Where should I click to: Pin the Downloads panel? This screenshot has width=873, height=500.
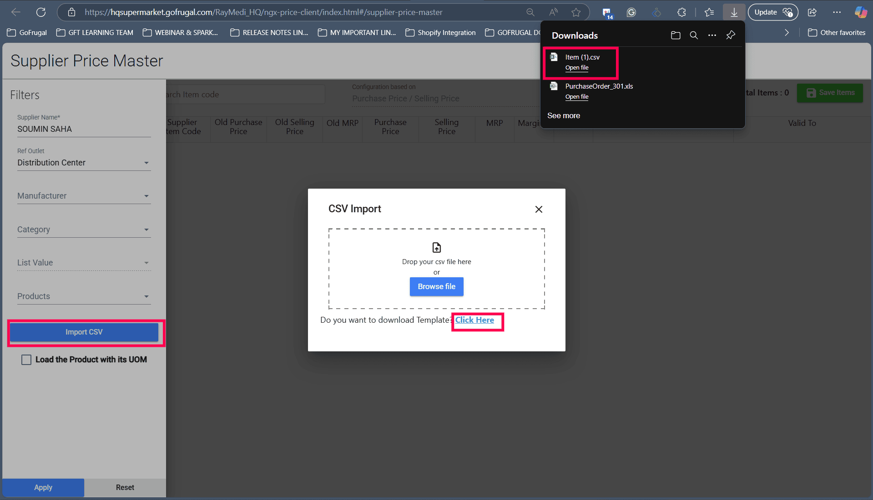pos(731,35)
